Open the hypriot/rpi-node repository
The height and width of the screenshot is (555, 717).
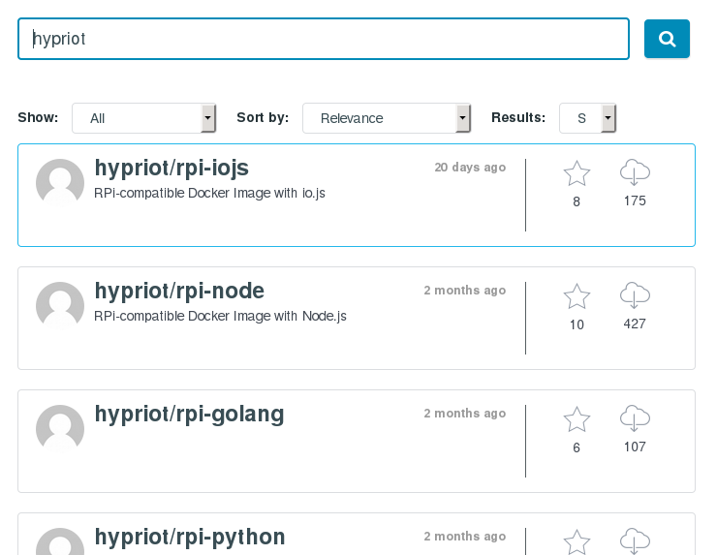pyautogui.click(x=179, y=291)
